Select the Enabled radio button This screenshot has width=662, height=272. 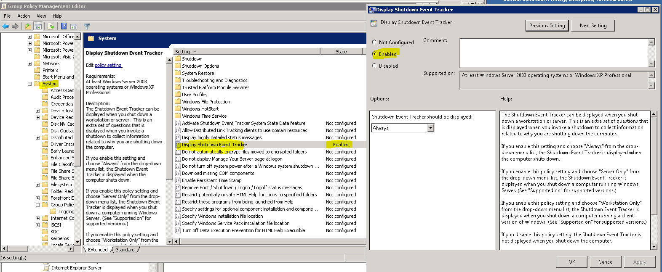[x=374, y=54]
